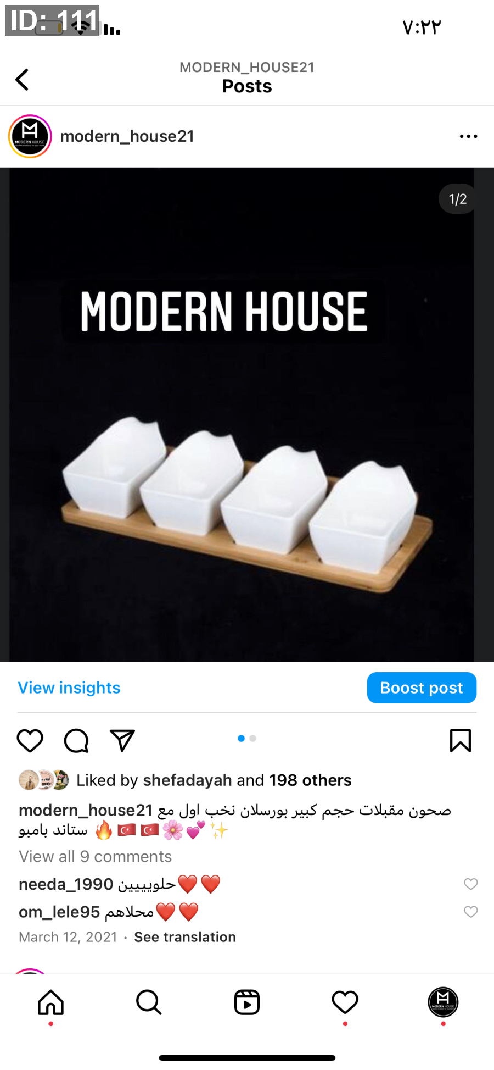
Task: Save post with bookmark icon
Action: [x=460, y=740]
